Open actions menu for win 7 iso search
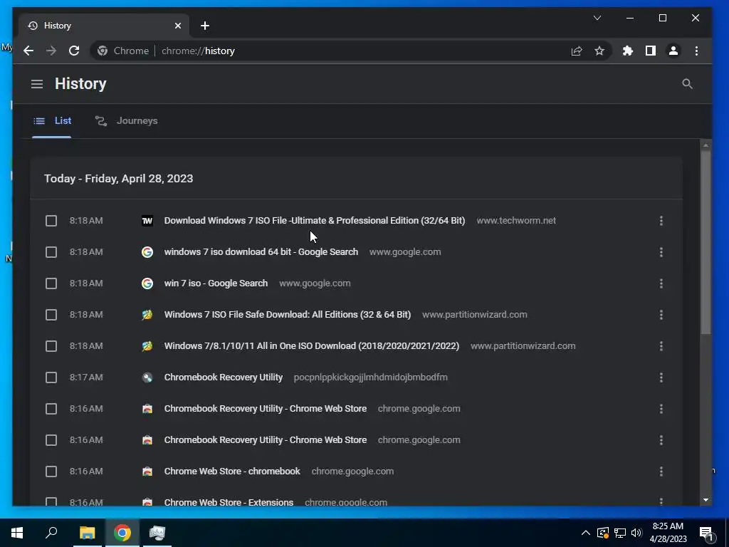The image size is (729, 547). pos(661,283)
